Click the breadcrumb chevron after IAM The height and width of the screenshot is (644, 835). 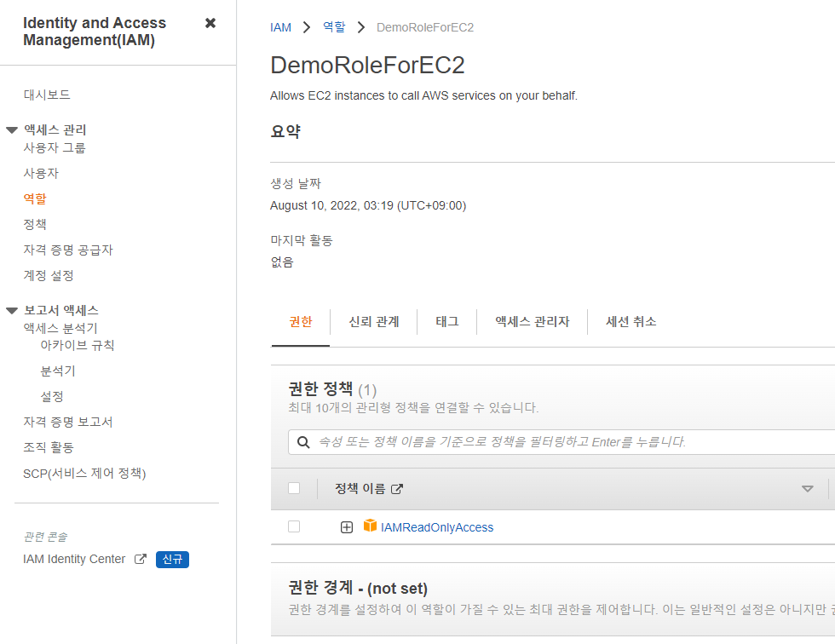tap(307, 27)
